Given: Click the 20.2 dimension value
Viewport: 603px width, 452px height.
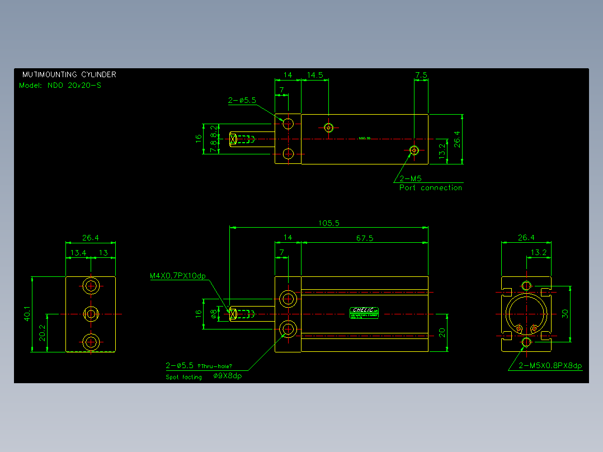Looking at the screenshot, I should pos(43,333).
